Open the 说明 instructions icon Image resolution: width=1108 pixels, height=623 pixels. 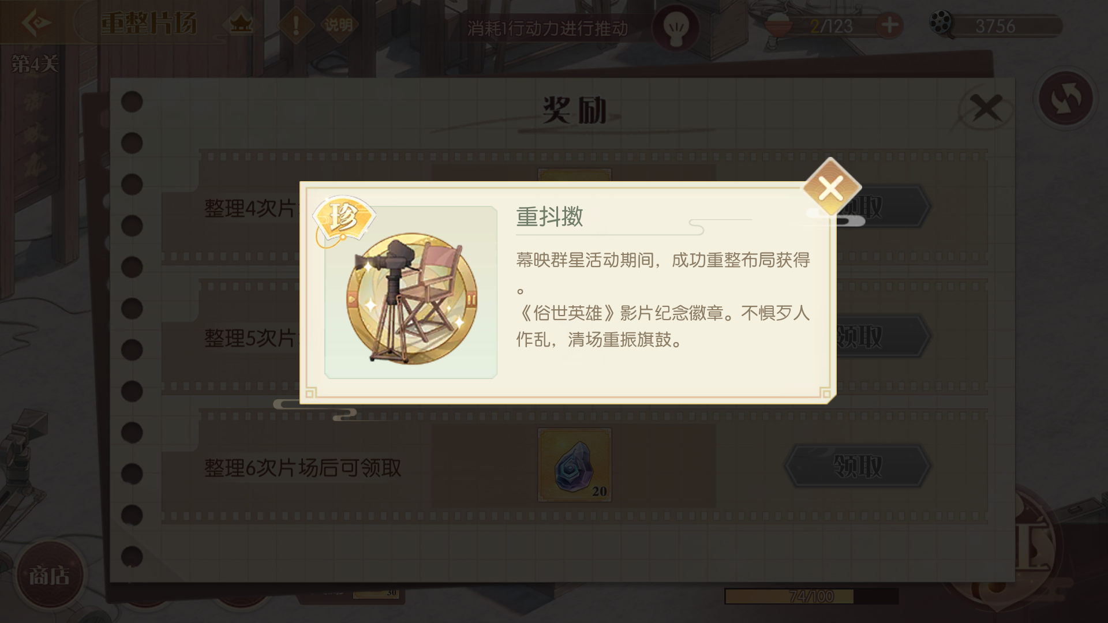tap(338, 25)
